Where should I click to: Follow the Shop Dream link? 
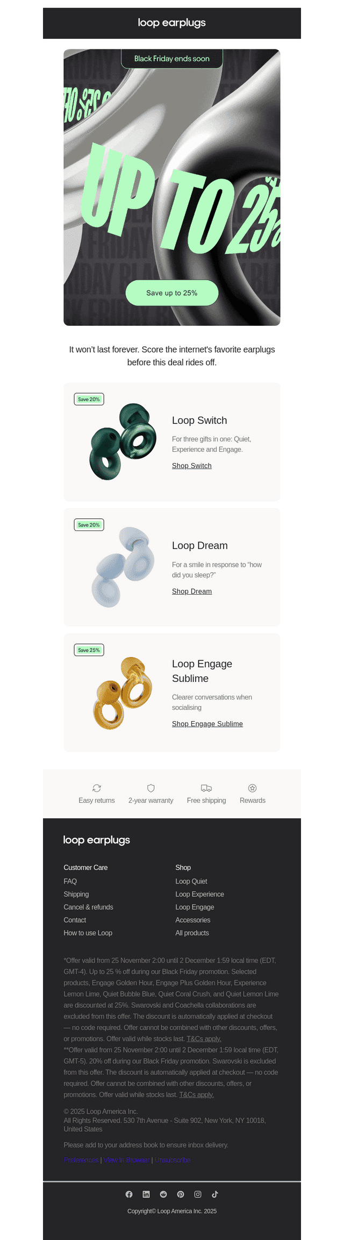pos(192,591)
